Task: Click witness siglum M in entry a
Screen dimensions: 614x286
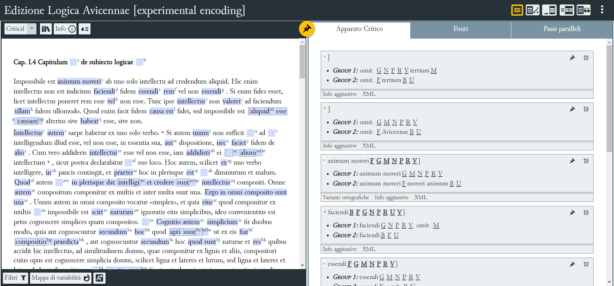Action: click(x=434, y=71)
